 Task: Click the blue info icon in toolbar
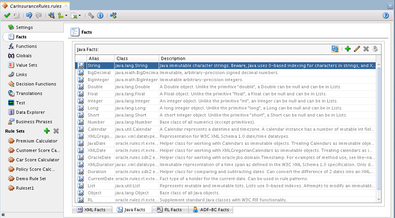pyautogui.click(x=100, y=15)
